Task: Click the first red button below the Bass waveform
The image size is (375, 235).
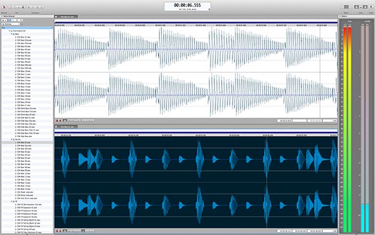Action: pyautogui.click(x=57, y=121)
